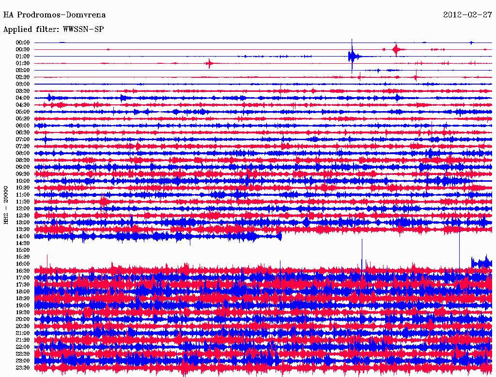Click the Applied filter: WWSSN-SP text
The width and height of the screenshot is (496, 377).
[x=53, y=29]
